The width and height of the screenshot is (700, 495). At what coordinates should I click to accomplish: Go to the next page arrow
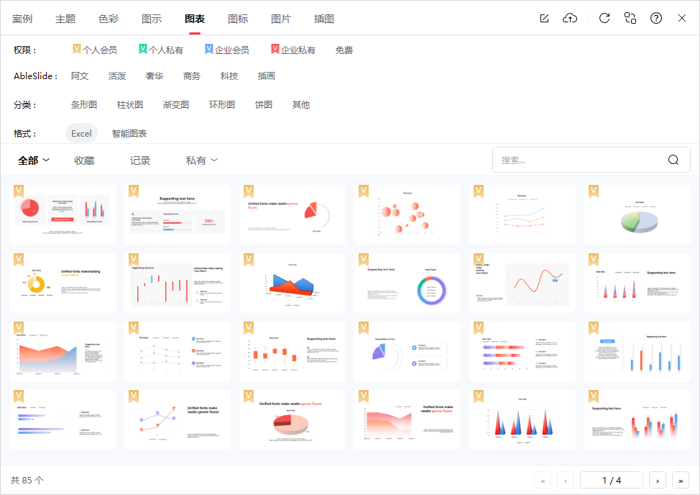(x=657, y=480)
